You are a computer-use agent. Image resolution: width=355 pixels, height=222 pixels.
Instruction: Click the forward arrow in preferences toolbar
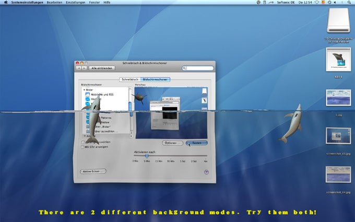click(84, 68)
